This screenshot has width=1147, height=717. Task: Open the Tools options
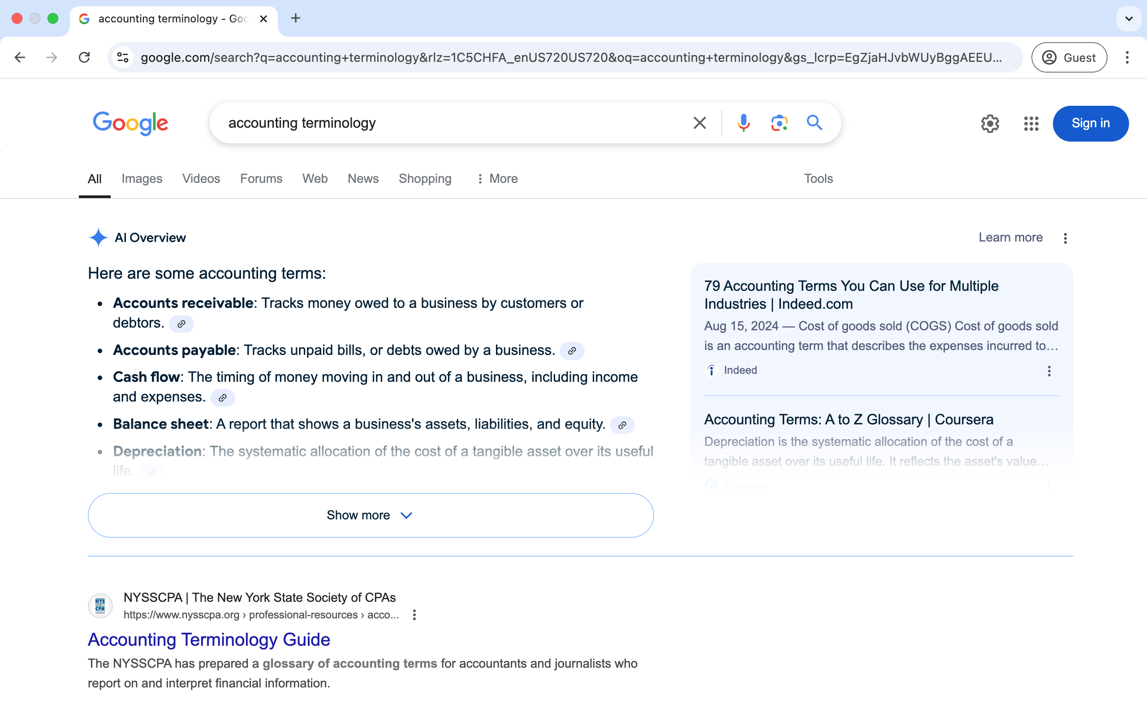[x=818, y=179]
